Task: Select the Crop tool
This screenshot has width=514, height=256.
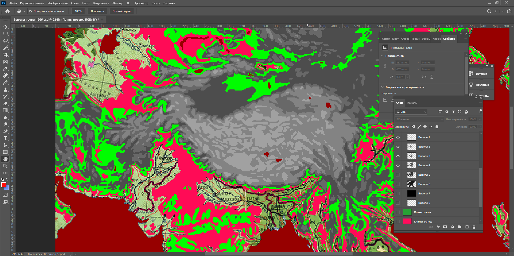Action: (5, 55)
